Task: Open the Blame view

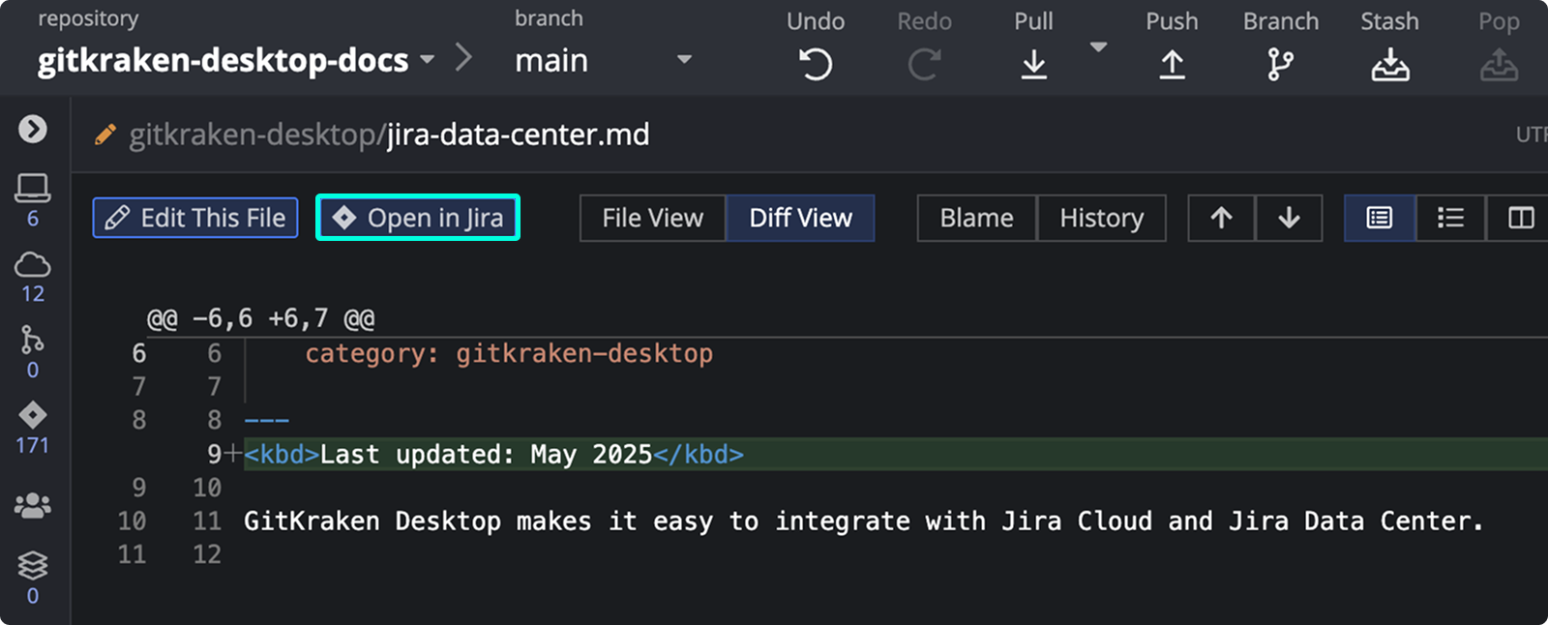Action: coord(977,218)
